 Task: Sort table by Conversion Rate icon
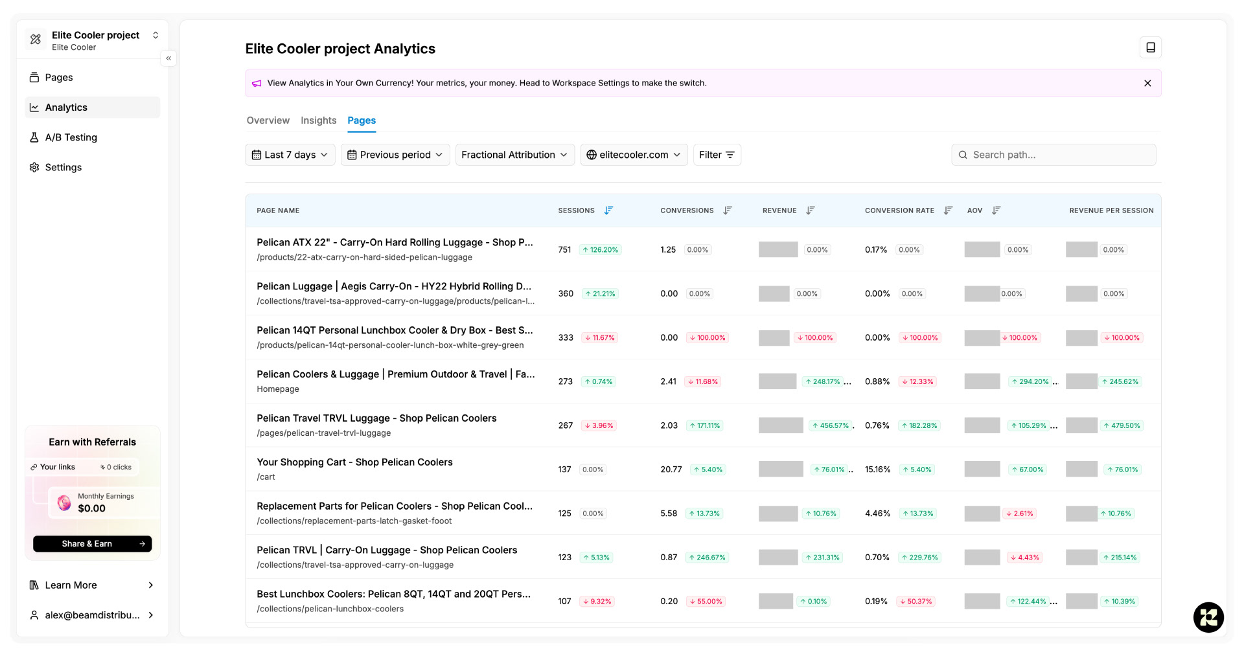tap(948, 210)
